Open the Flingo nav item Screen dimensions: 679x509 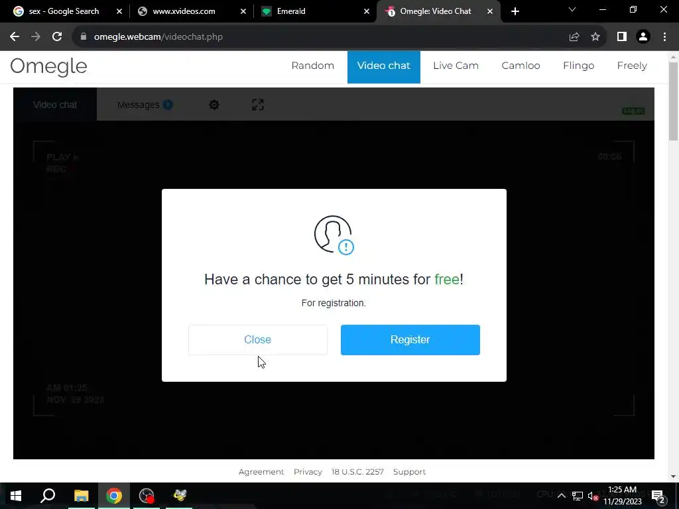(578, 66)
